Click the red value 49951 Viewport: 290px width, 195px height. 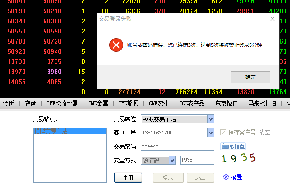point(245,11)
